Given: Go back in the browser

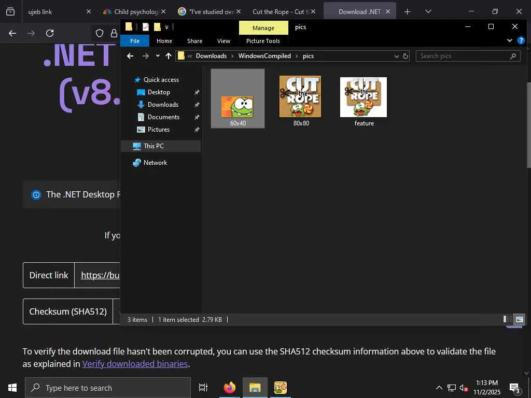Looking at the screenshot, I should pos(12,33).
